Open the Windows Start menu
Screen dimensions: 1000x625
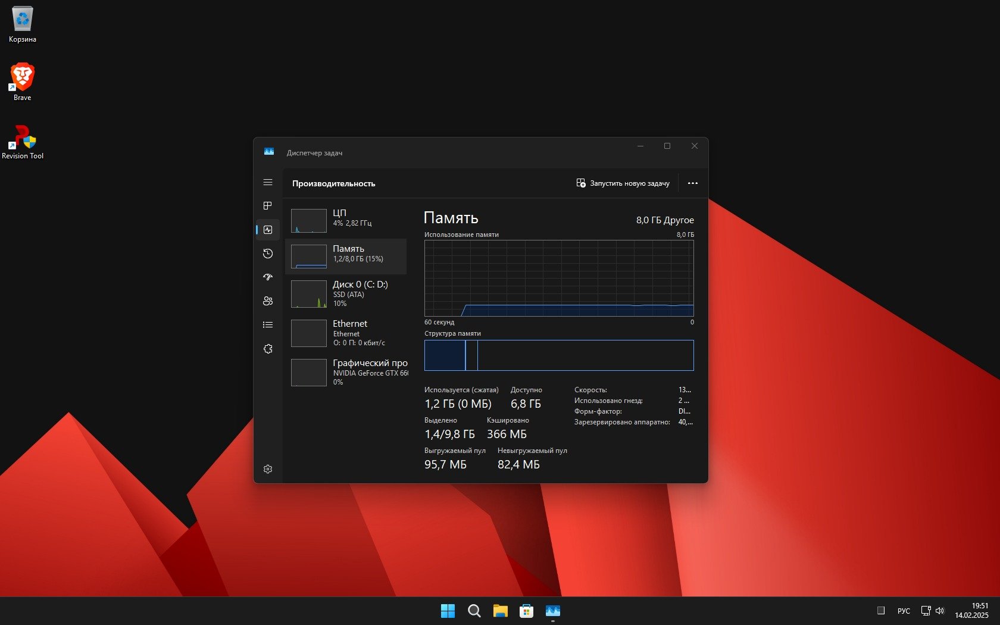coord(448,611)
